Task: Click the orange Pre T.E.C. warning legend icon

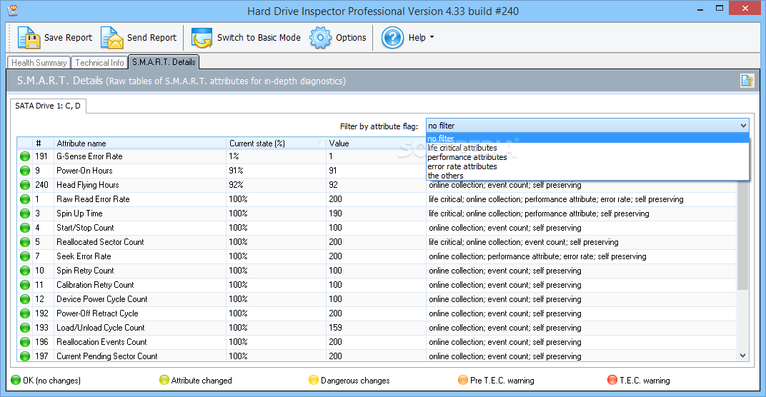Action: tap(462, 380)
